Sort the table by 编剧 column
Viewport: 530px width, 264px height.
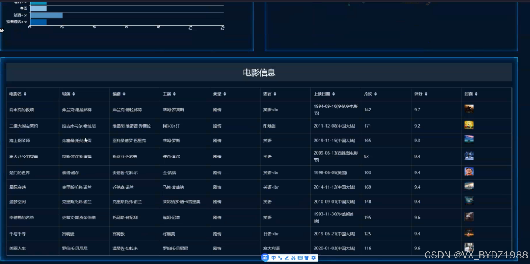[x=124, y=94]
